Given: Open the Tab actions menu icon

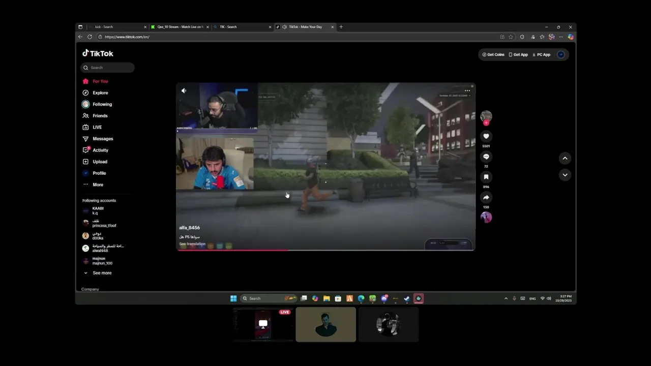Looking at the screenshot, I should coord(80,27).
